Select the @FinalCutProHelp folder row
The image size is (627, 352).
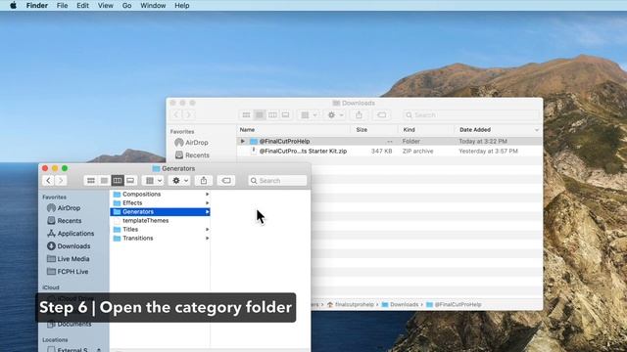point(390,141)
